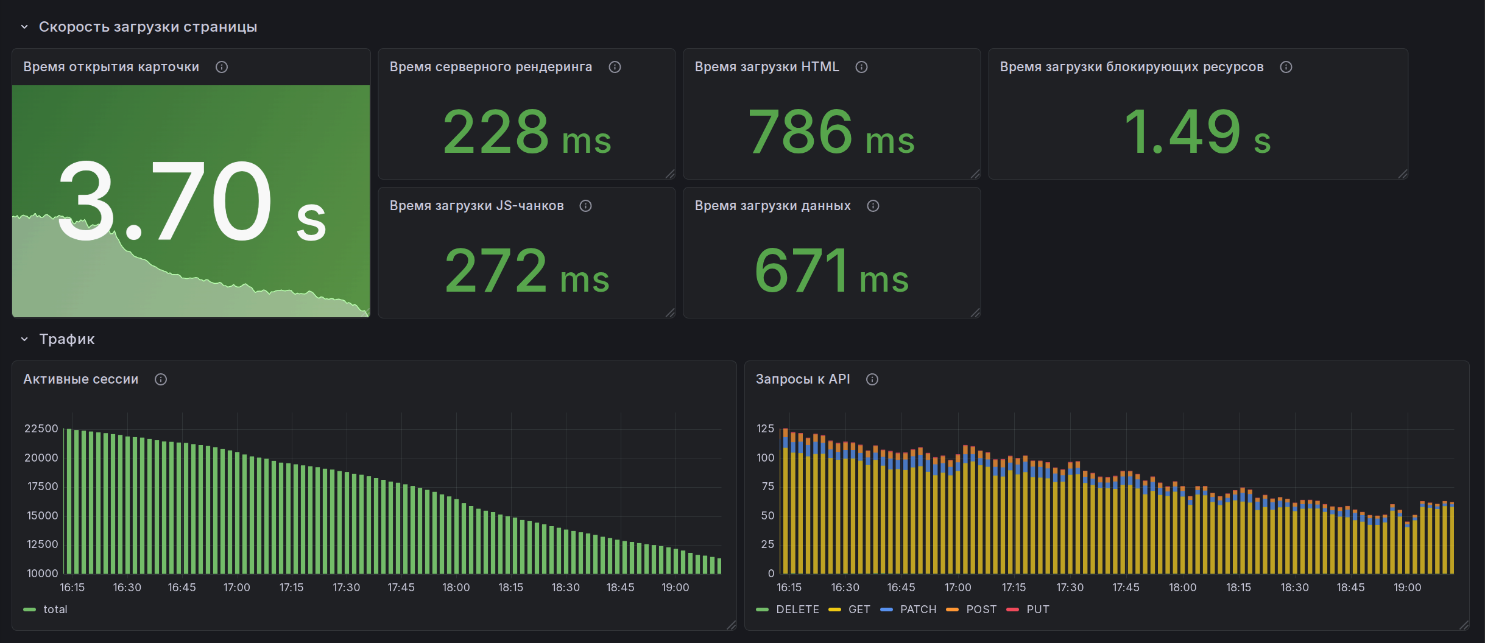The height and width of the screenshot is (643, 1485).
Task: Click the 786 ms stat value
Action: coord(831,132)
